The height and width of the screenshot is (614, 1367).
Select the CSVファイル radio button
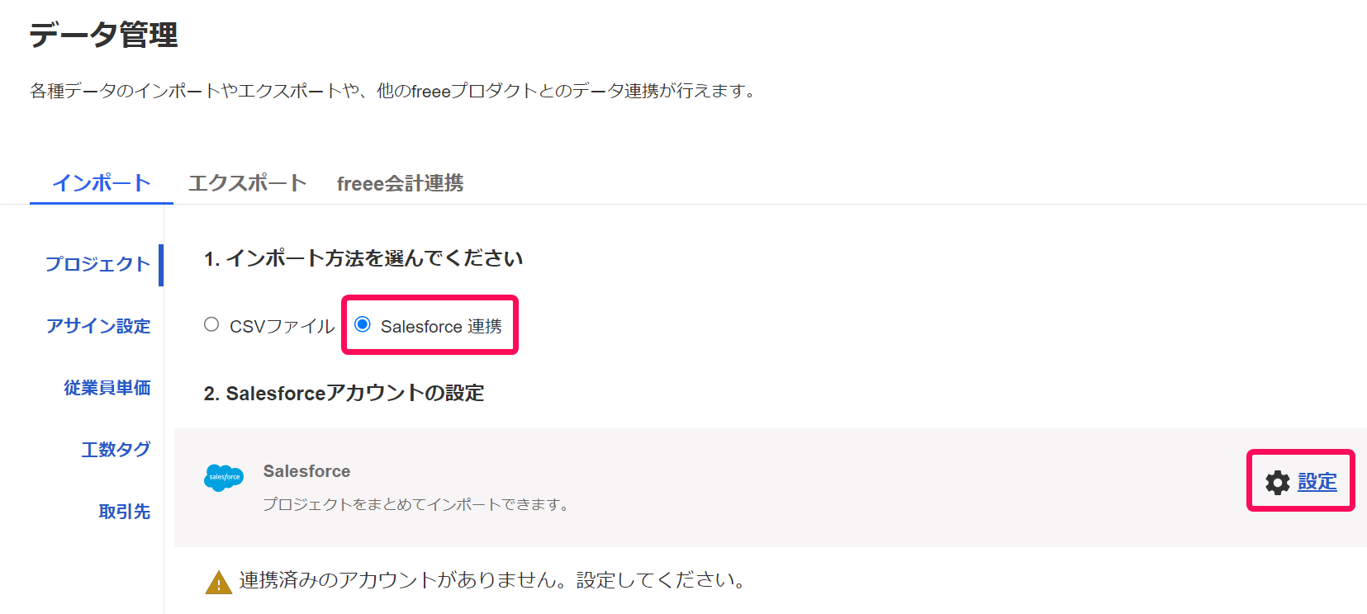[x=211, y=324]
